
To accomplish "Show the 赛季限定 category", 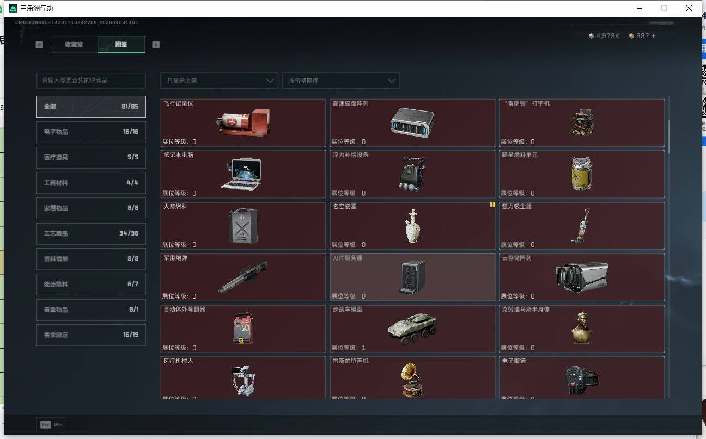I will [x=91, y=335].
